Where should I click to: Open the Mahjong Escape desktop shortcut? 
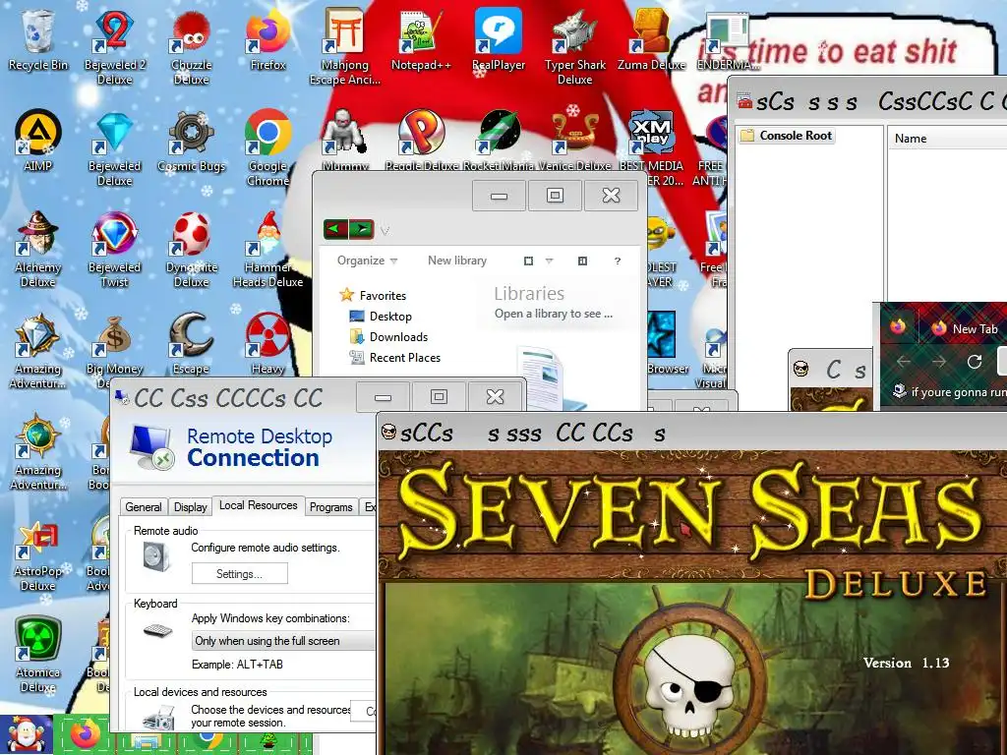[x=345, y=46]
